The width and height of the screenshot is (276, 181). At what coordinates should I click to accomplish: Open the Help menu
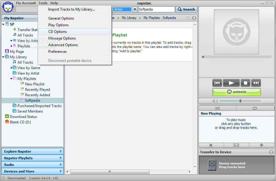[x=54, y=3]
